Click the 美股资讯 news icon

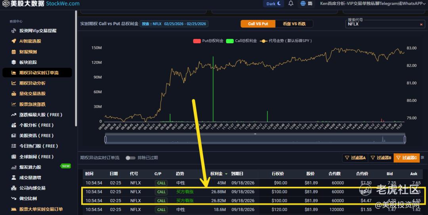click(13, 136)
